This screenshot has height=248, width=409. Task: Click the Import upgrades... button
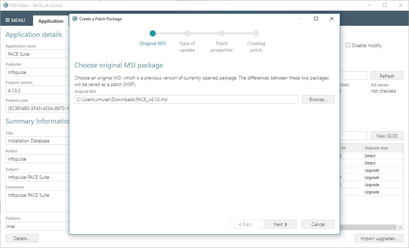tap(379, 238)
